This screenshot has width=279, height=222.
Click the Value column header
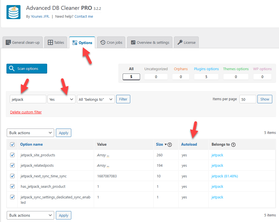[102, 145]
